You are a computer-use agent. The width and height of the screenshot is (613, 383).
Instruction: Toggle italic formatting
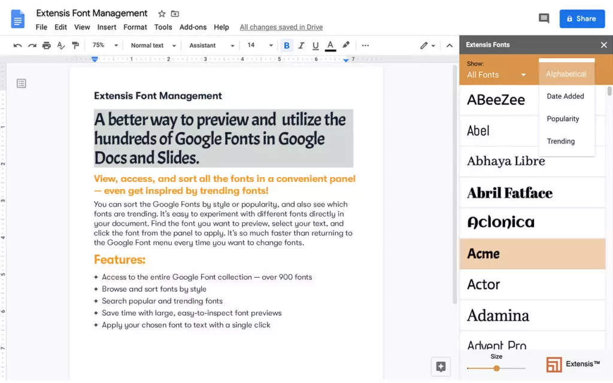point(301,45)
